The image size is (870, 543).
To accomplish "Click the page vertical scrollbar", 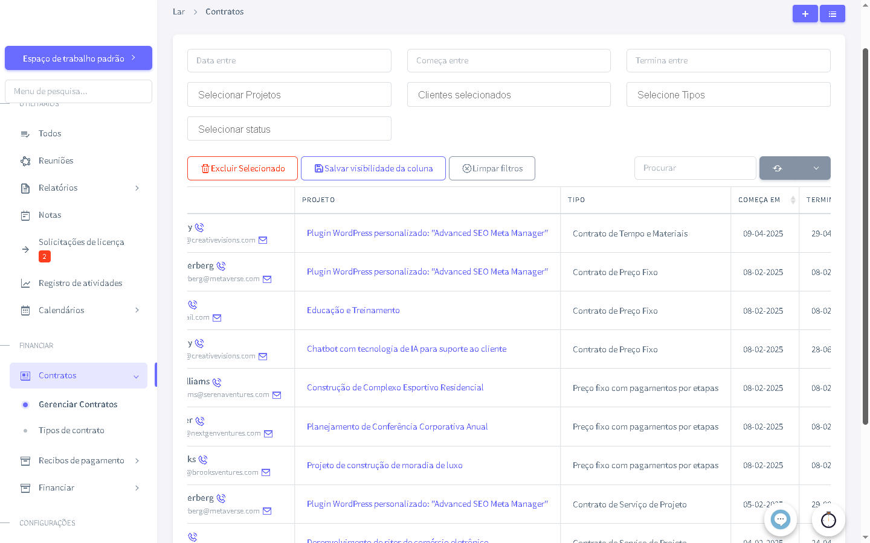I will tap(865, 235).
